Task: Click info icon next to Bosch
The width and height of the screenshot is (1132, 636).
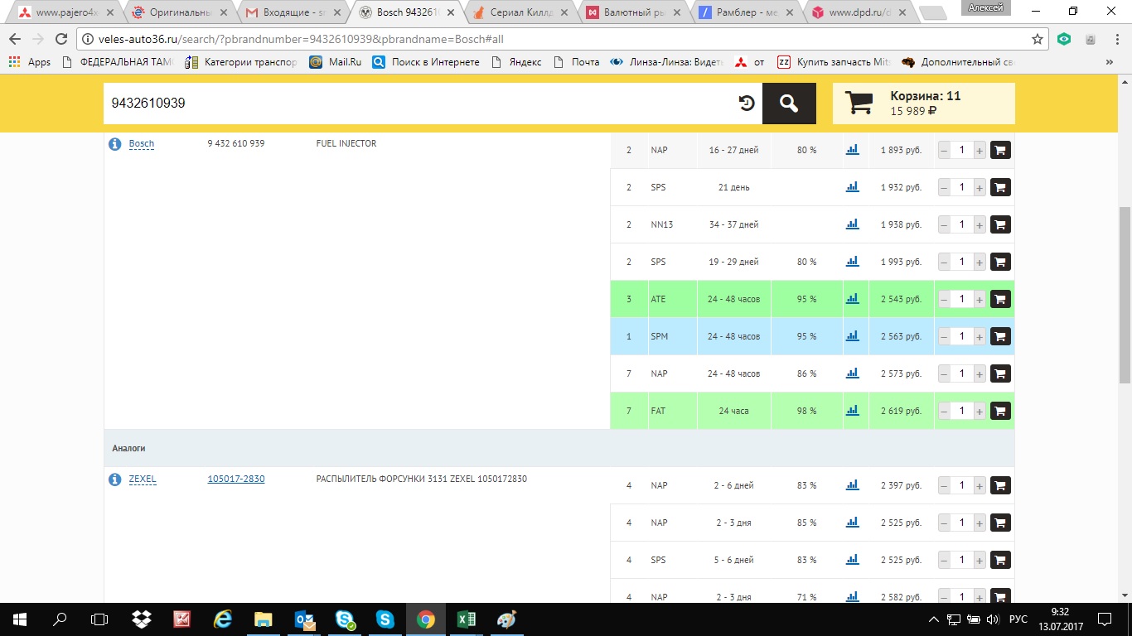Action: tap(115, 144)
